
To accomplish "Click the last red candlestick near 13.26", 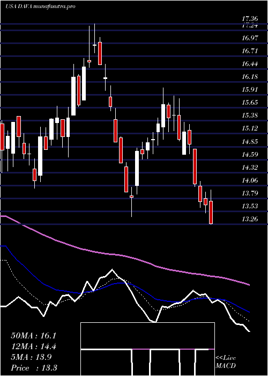I will coord(211,213).
